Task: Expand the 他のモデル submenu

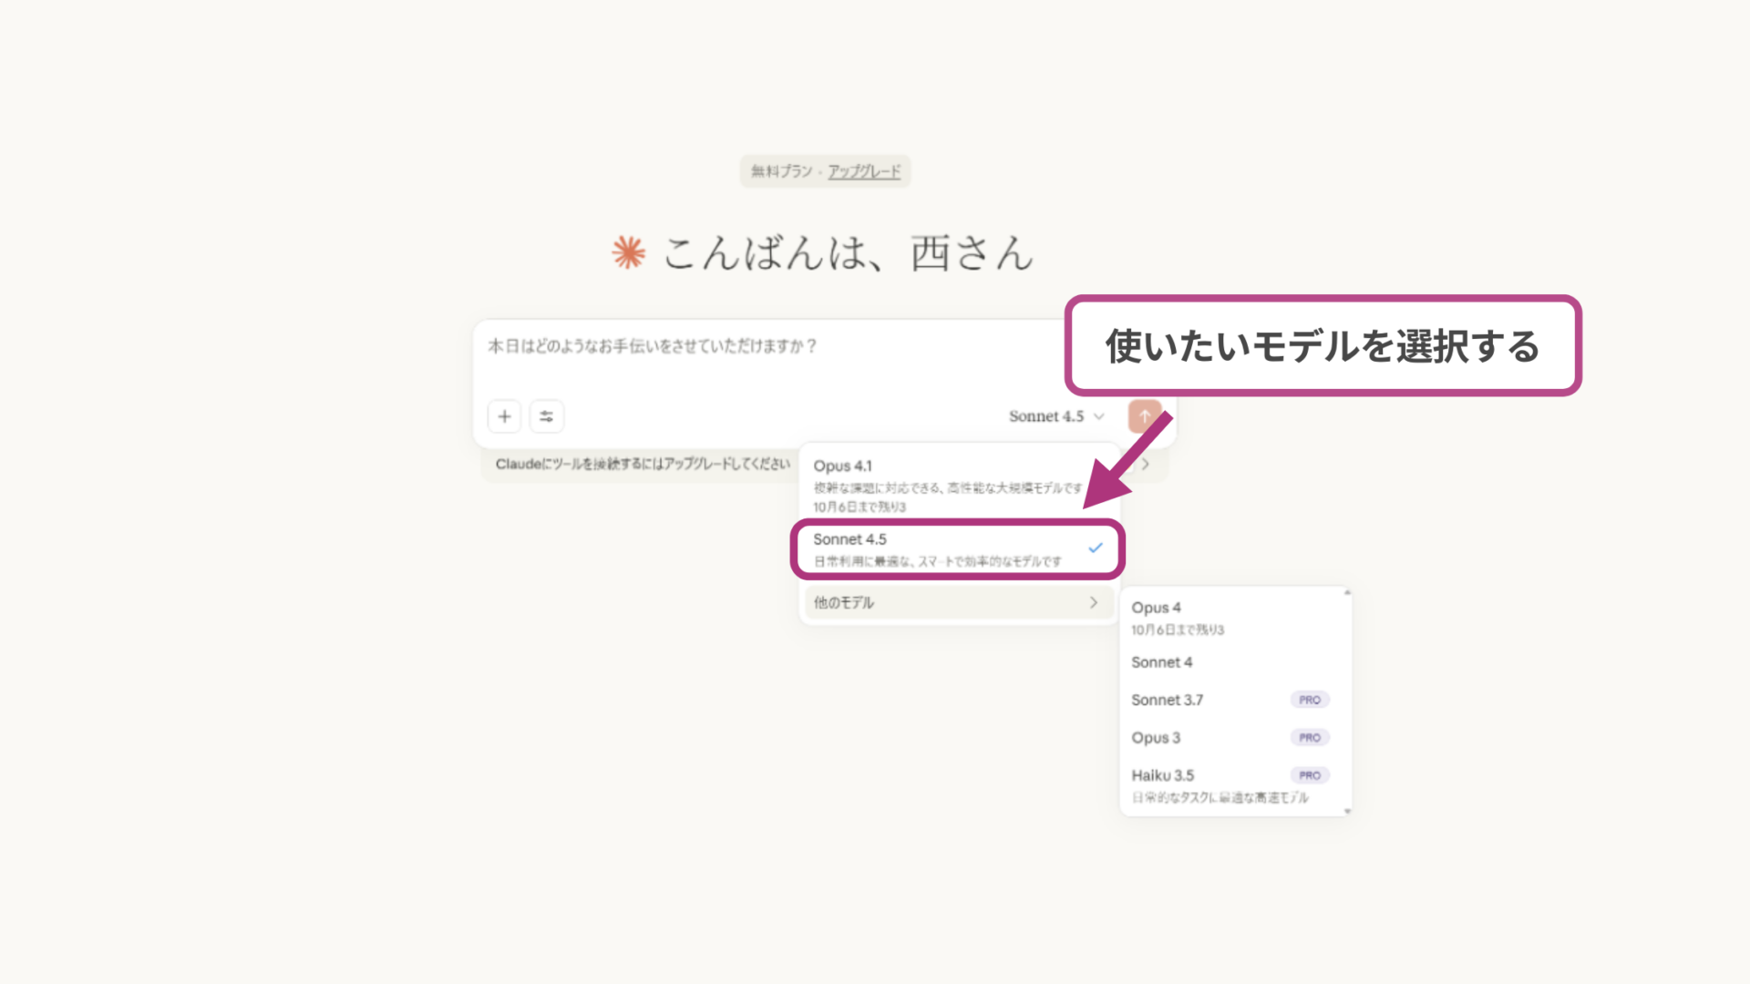Action: pos(958,602)
